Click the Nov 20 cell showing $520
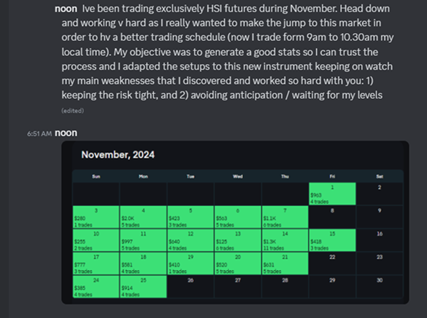The width and height of the screenshot is (427, 318). tap(238, 263)
